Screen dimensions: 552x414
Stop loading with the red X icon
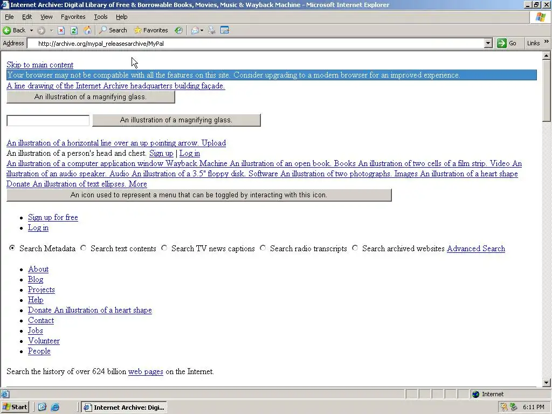click(61, 30)
